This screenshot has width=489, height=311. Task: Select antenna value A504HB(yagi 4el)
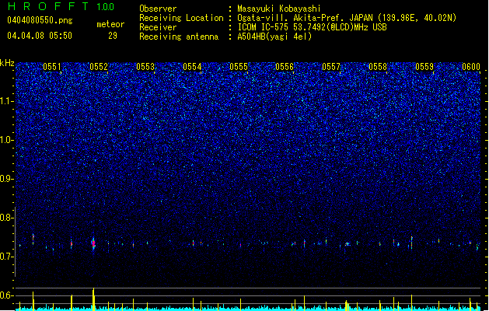coord(274,37)
